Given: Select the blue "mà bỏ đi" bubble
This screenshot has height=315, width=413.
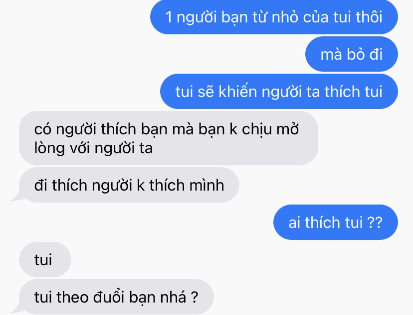Looking at the screenshot, I should pyautogui.click(x=351, y=54).
